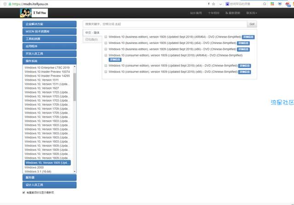Expand the 联系我 dropdown menu
This screenshot has width=294, height=205.
pos(252,13)
